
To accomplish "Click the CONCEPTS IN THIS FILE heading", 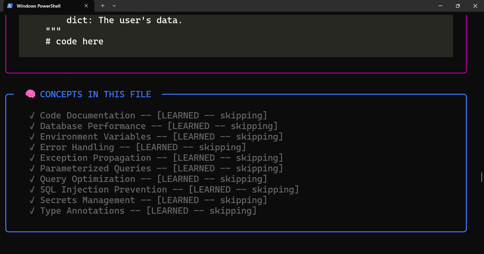I will click(x=96, y=94).
